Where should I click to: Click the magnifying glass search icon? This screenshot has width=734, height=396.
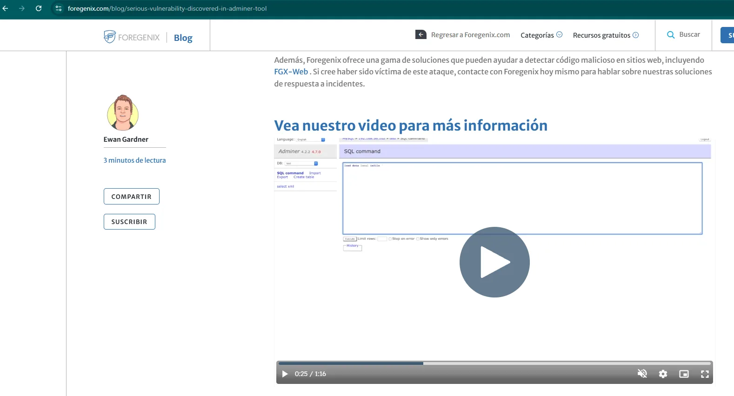tap(671, 35)
